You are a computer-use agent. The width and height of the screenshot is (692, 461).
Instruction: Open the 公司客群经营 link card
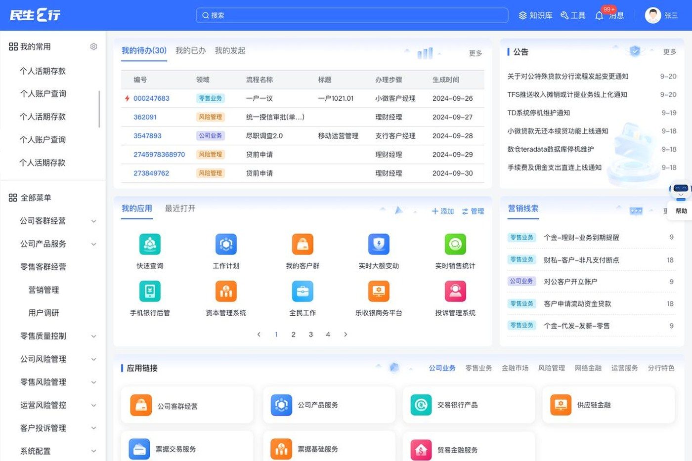[x=187, y=405]
